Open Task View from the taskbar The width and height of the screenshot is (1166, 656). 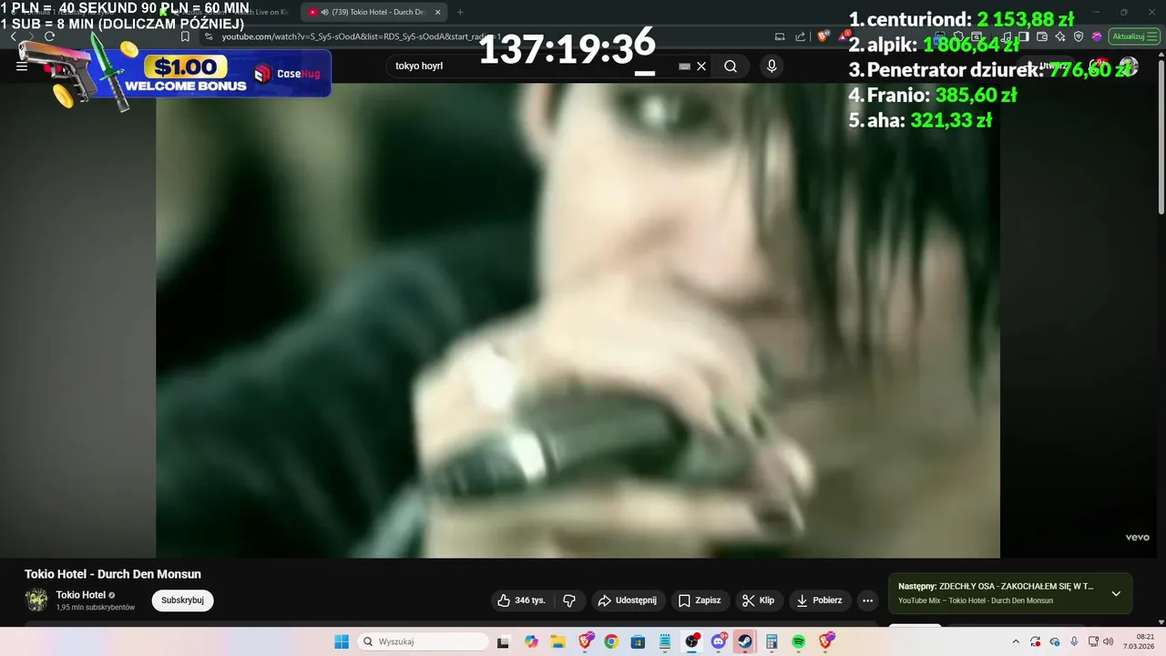[x=503, y=641]
